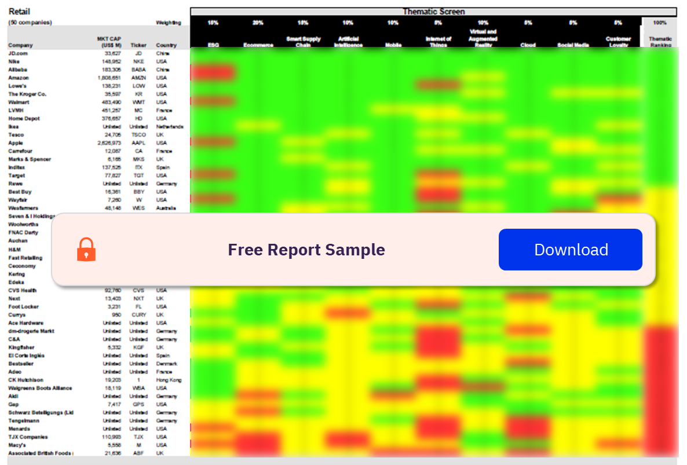This screenshot has width=687, height=465.
Task: Select the Foot Locker company row
Action: tap(98, 307)
